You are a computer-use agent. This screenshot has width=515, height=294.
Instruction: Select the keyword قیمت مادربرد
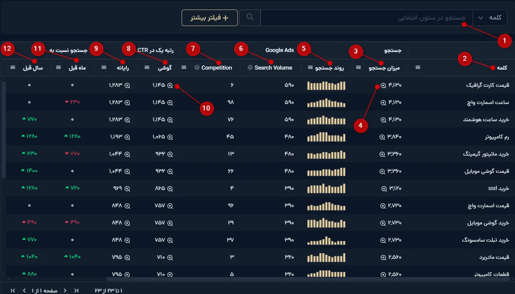[x=494, y=257]
